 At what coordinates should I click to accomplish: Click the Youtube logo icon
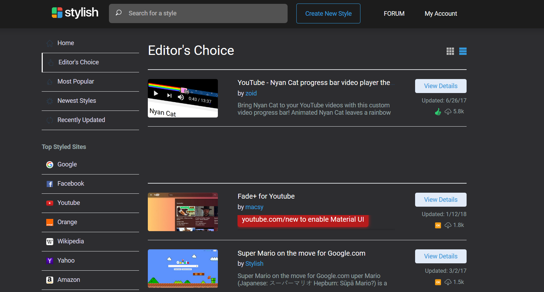coord(50,203)
